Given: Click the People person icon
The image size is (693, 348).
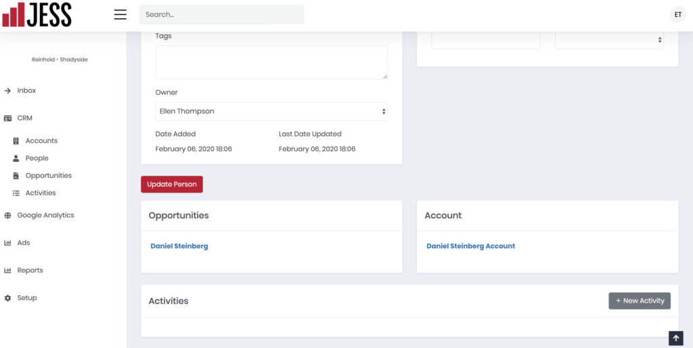Looking at the screenshot, I should [x=16, y=158].
